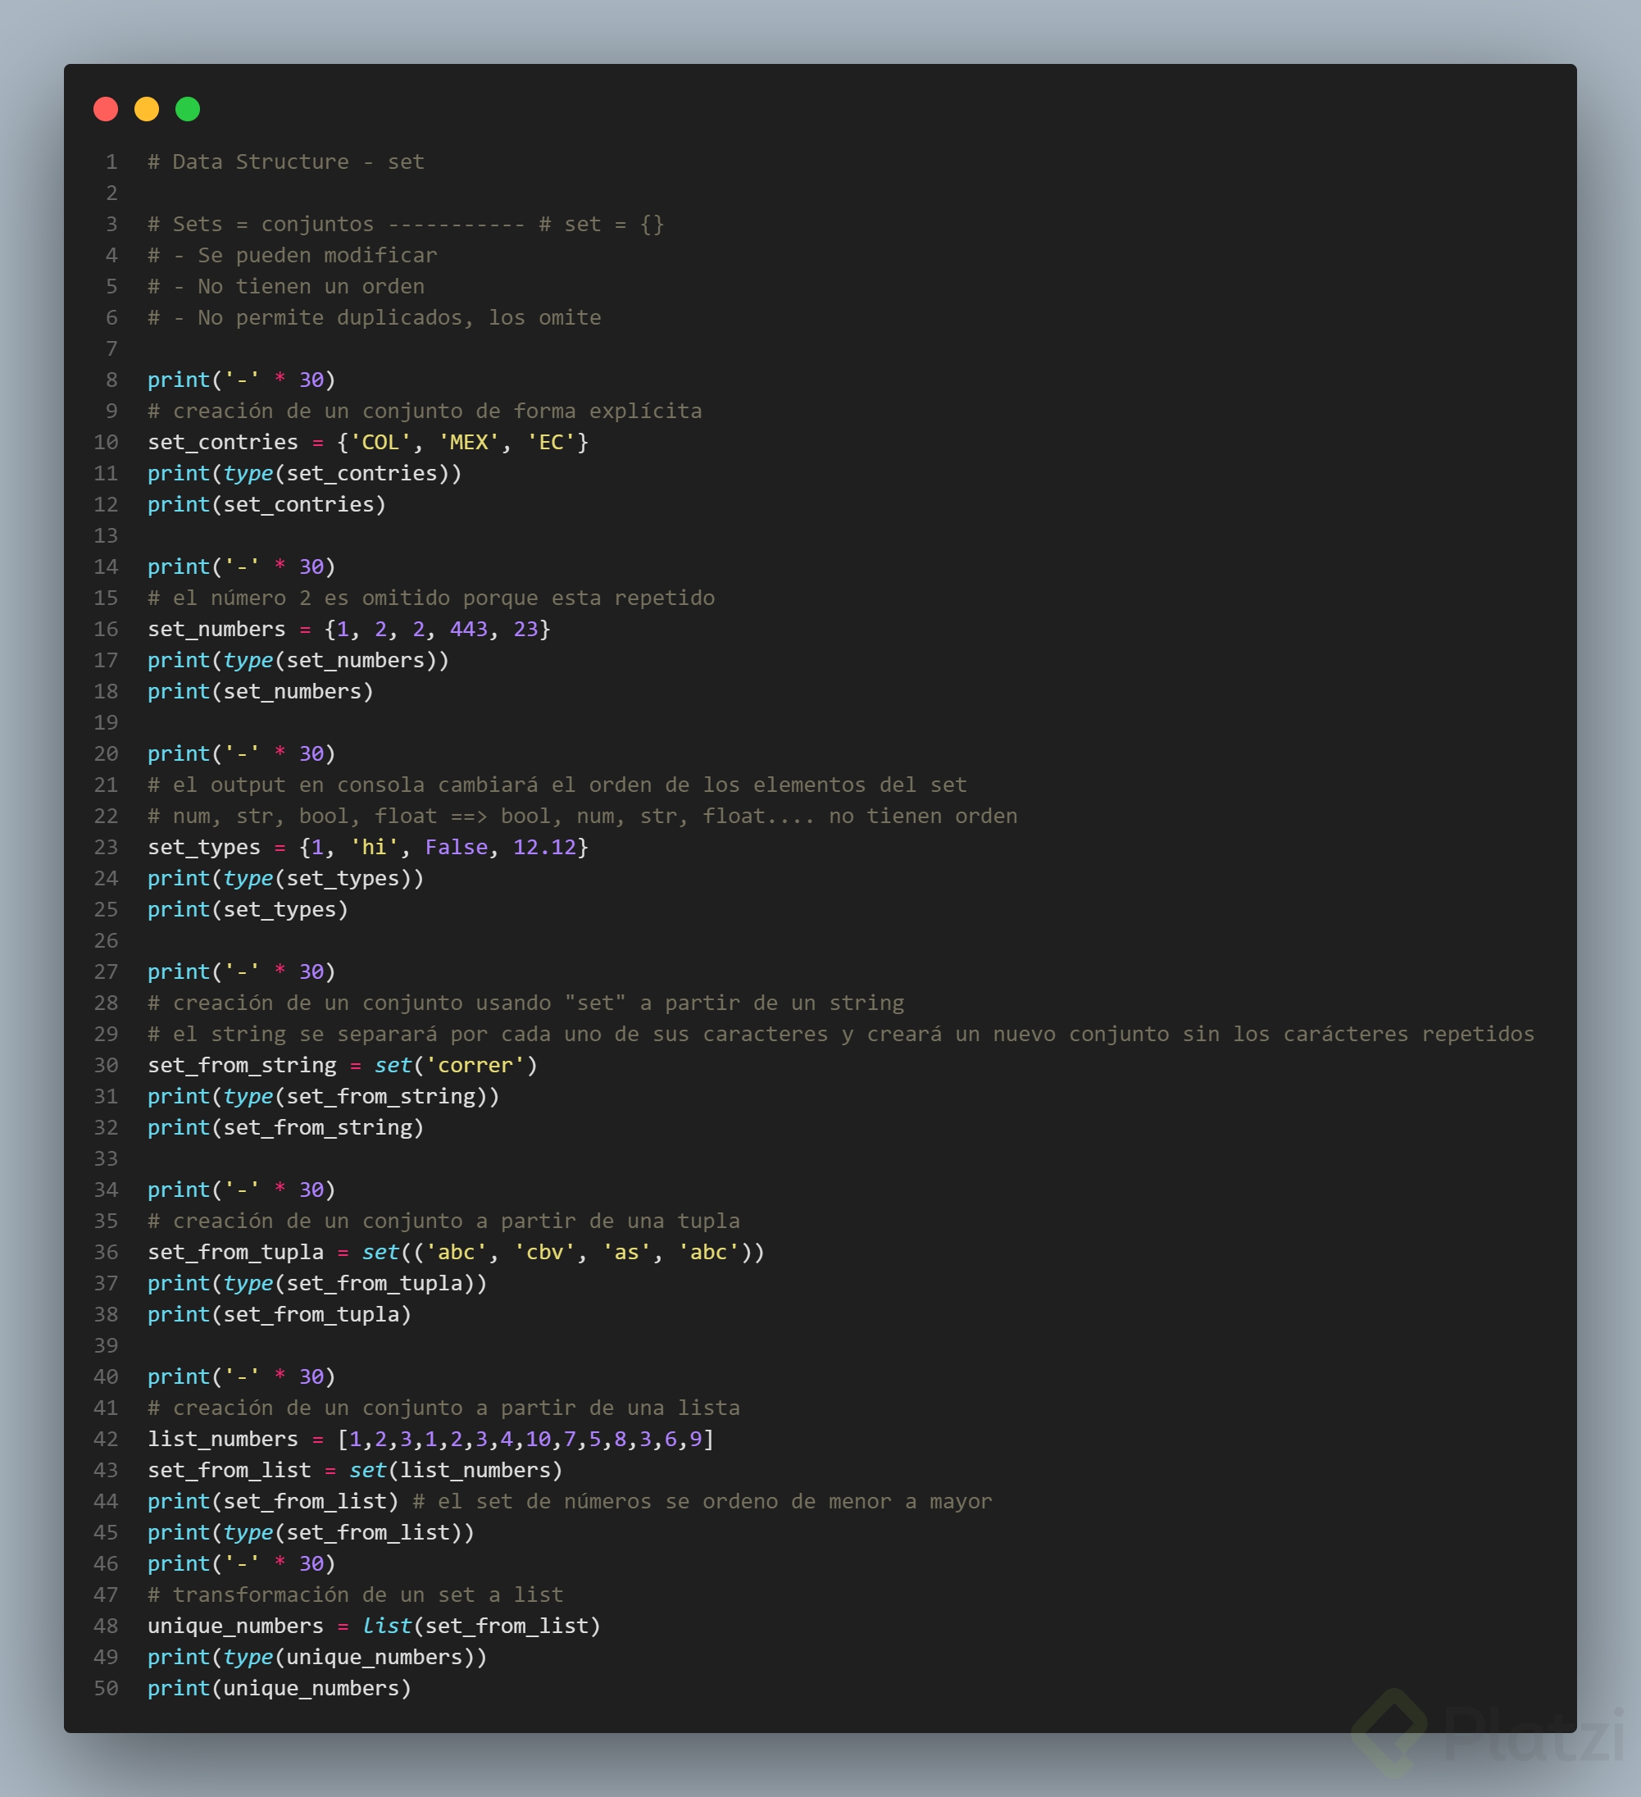Click the comment 'transformación de un set a list'
Viewport: 1641px width, 1797px height.
(x=356, y=1595)
